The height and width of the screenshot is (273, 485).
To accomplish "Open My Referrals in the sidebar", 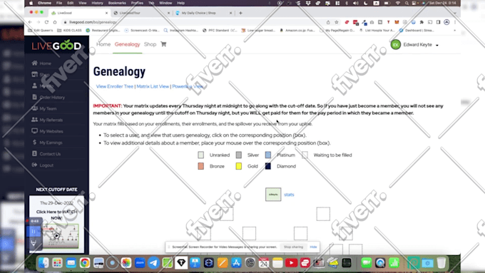I will [51, 120].
